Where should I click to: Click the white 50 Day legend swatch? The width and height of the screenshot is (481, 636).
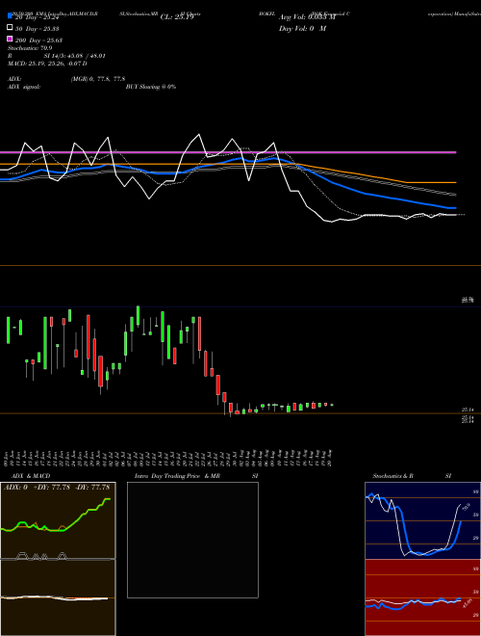(10, 28)
